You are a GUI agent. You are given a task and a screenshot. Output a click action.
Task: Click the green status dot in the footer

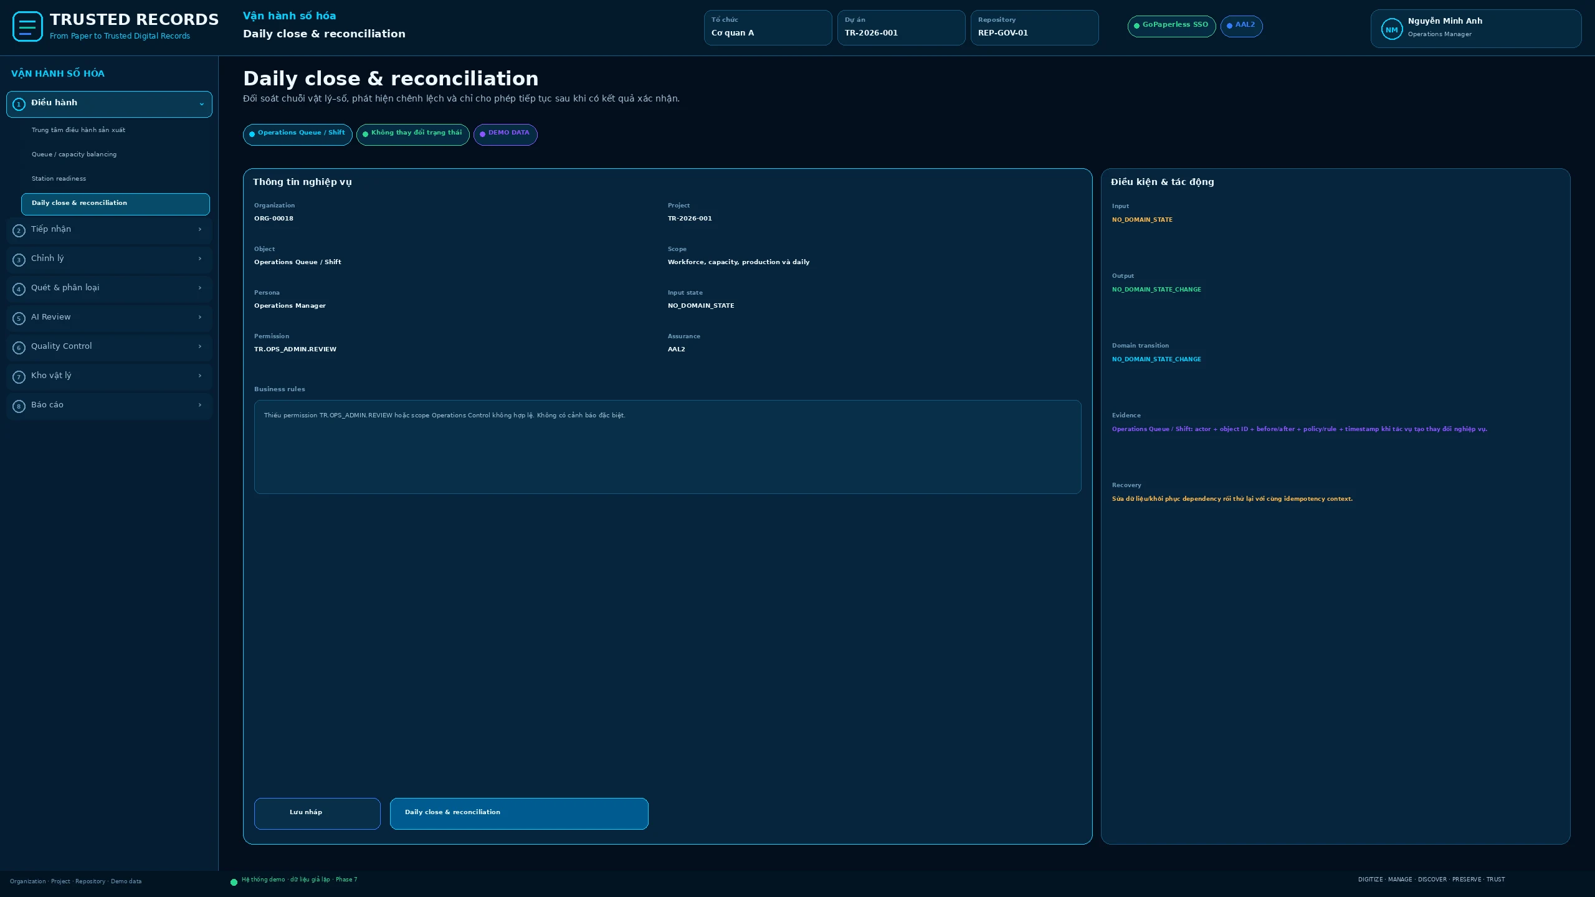(234, 882)
